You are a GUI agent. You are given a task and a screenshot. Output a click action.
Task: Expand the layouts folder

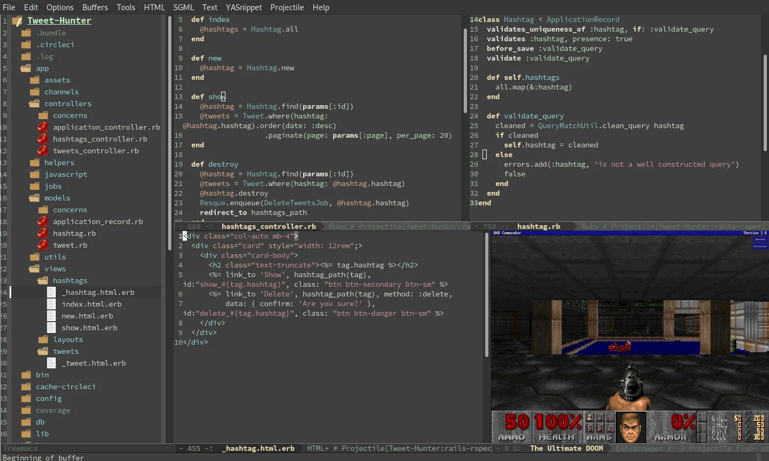point(43,339)
